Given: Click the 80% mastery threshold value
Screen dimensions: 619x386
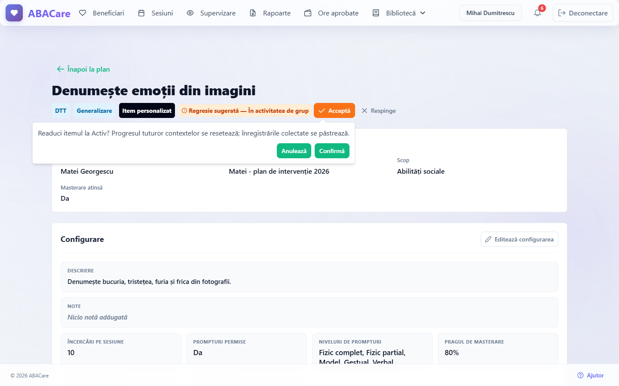Looking at the screenshot, I should click(452, 353).
